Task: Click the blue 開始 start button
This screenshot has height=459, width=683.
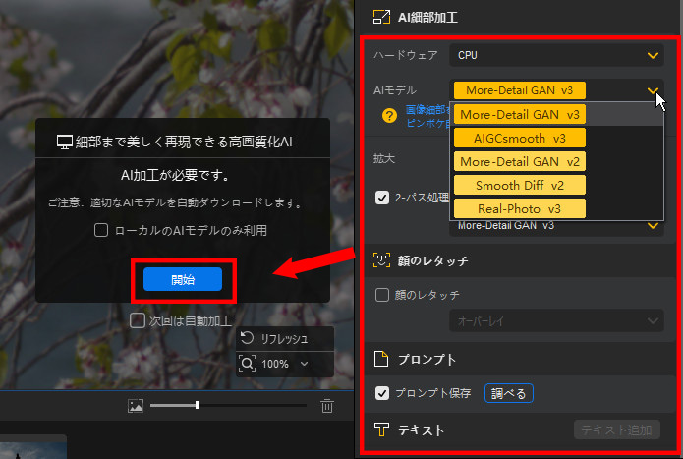Action: 183,279
